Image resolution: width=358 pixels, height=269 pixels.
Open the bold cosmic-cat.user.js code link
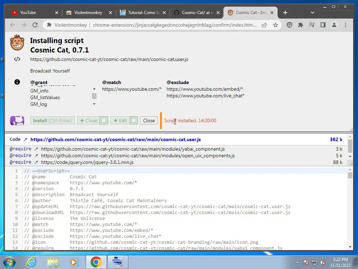(115, 139)
